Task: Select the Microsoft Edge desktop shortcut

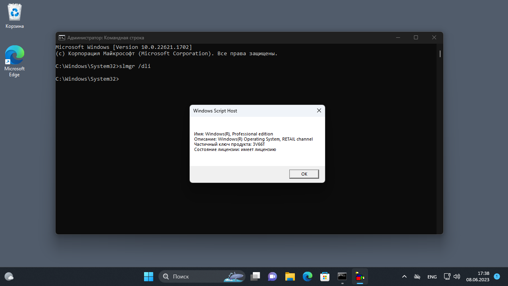Action: tap(15, 61)
